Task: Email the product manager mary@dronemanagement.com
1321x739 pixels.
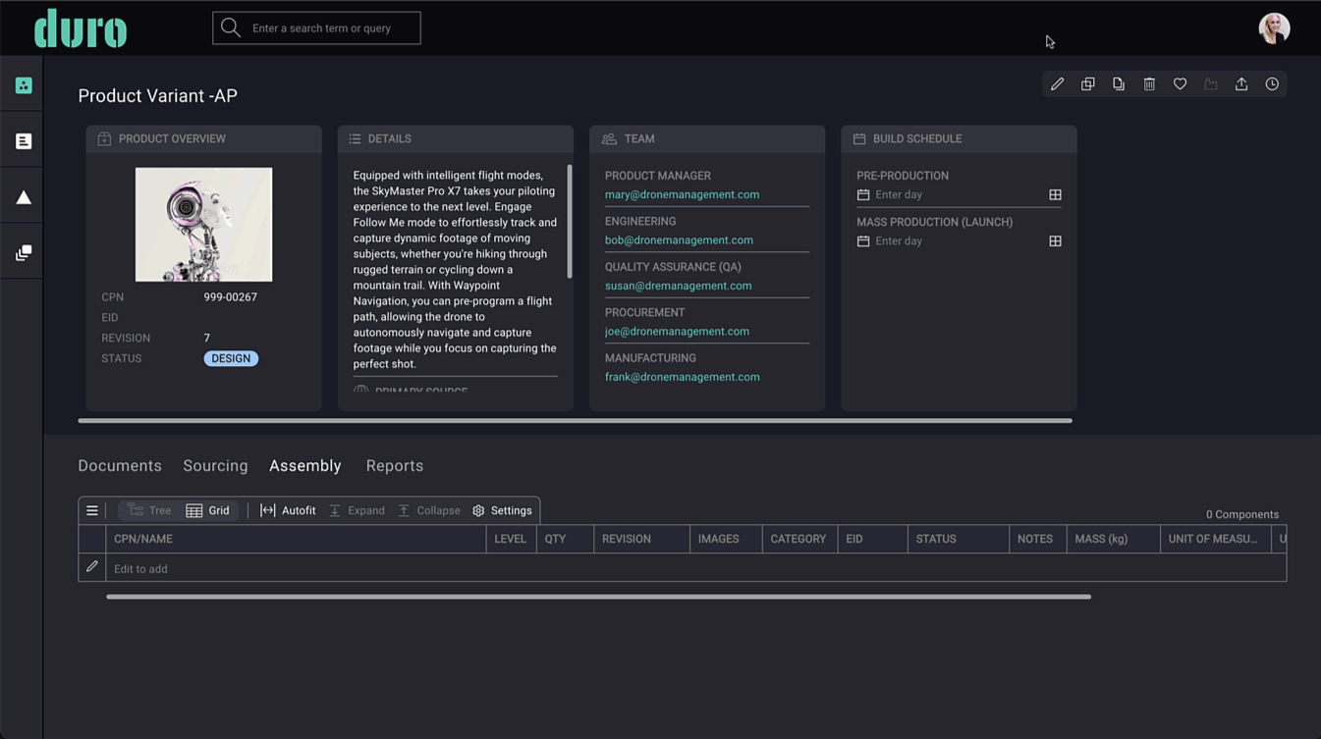Action: (682, 194)
